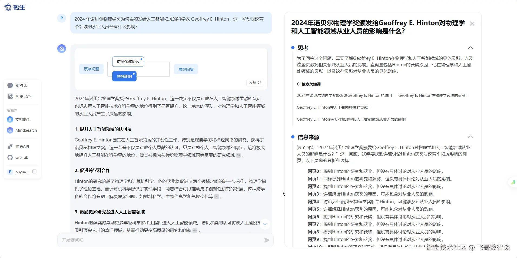Open citation link after 研究领域 paragraph
Viewport: 517px width, 258px height.
[238, 155]
